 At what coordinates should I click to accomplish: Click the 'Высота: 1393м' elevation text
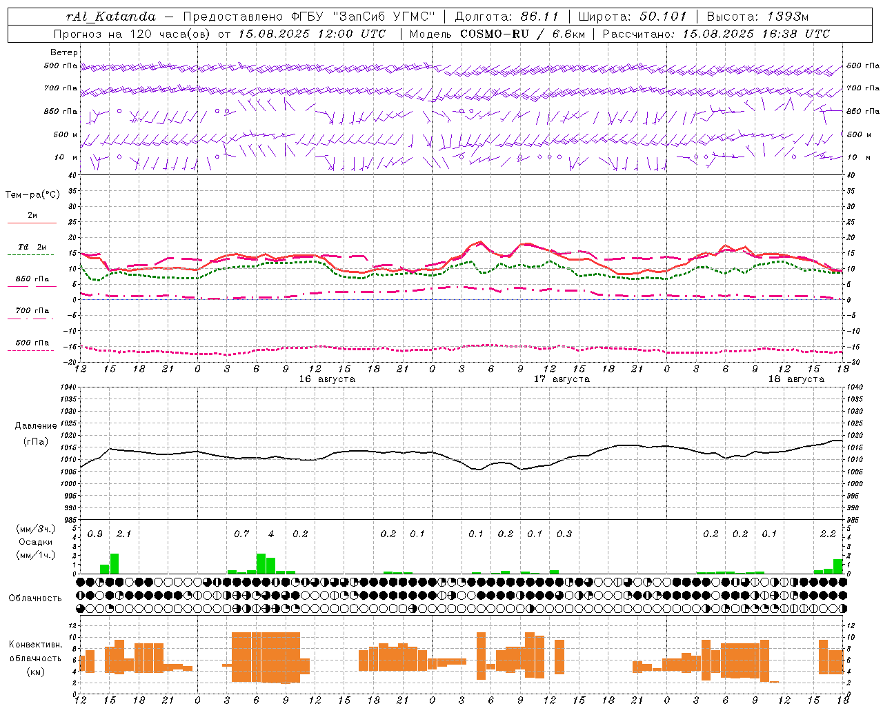757,17
